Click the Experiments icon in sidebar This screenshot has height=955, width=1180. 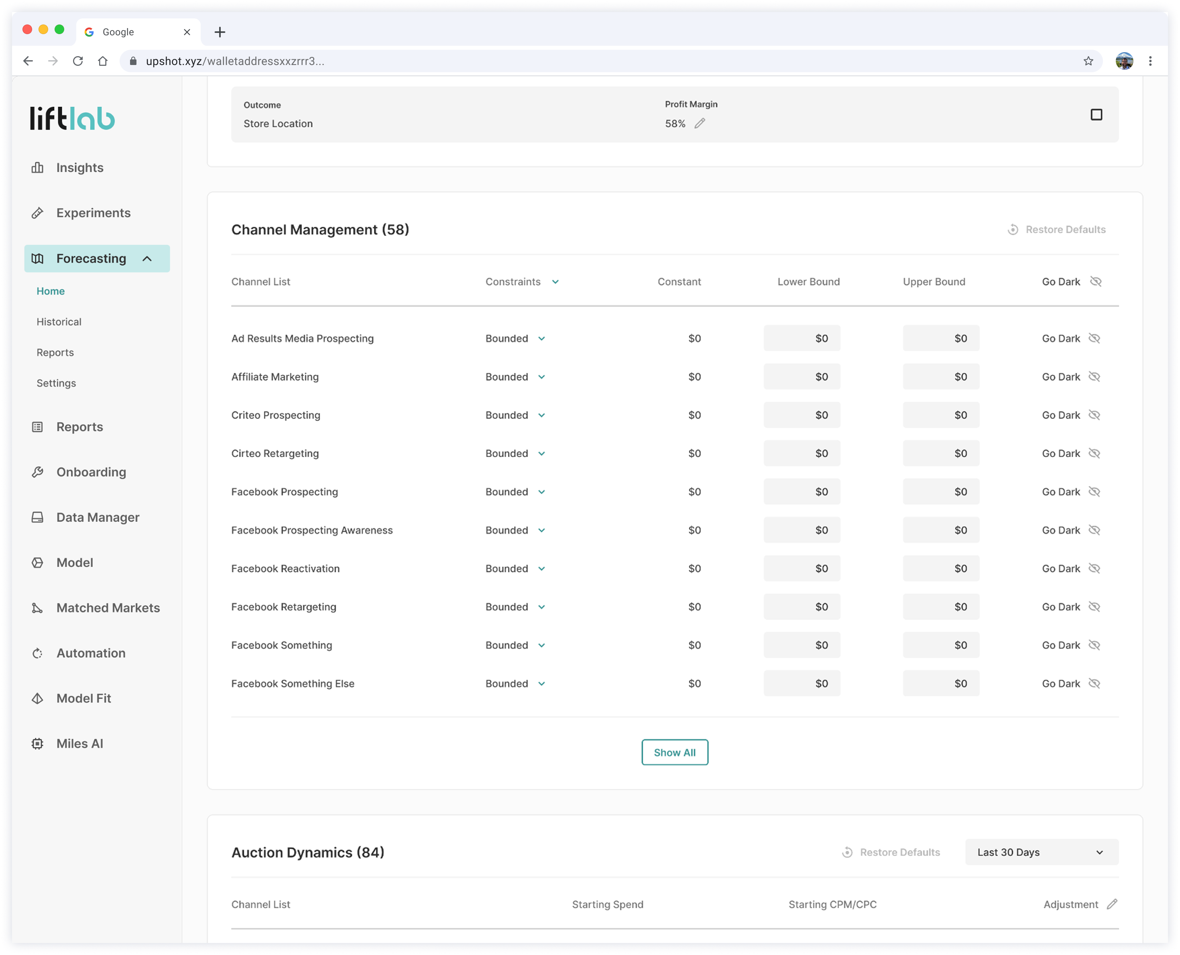(37, 213)
